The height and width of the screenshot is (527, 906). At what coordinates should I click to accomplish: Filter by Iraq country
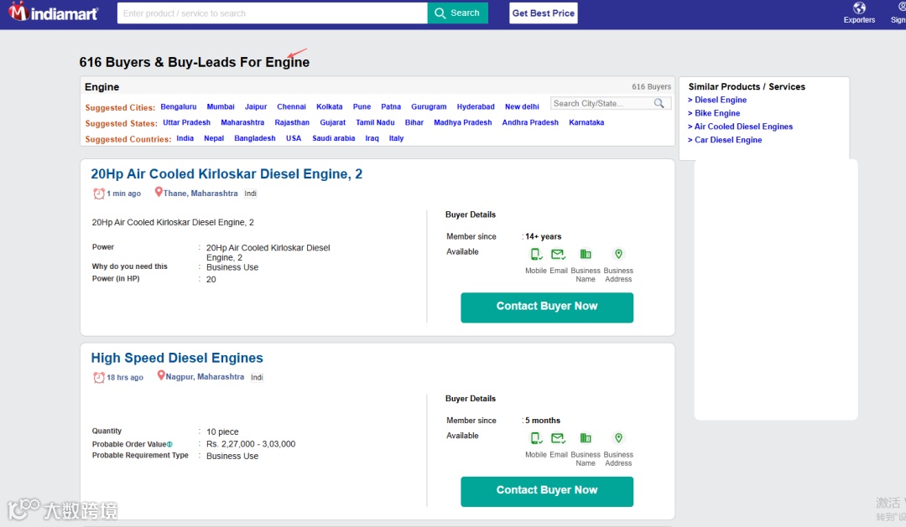(x=372, y=138)
